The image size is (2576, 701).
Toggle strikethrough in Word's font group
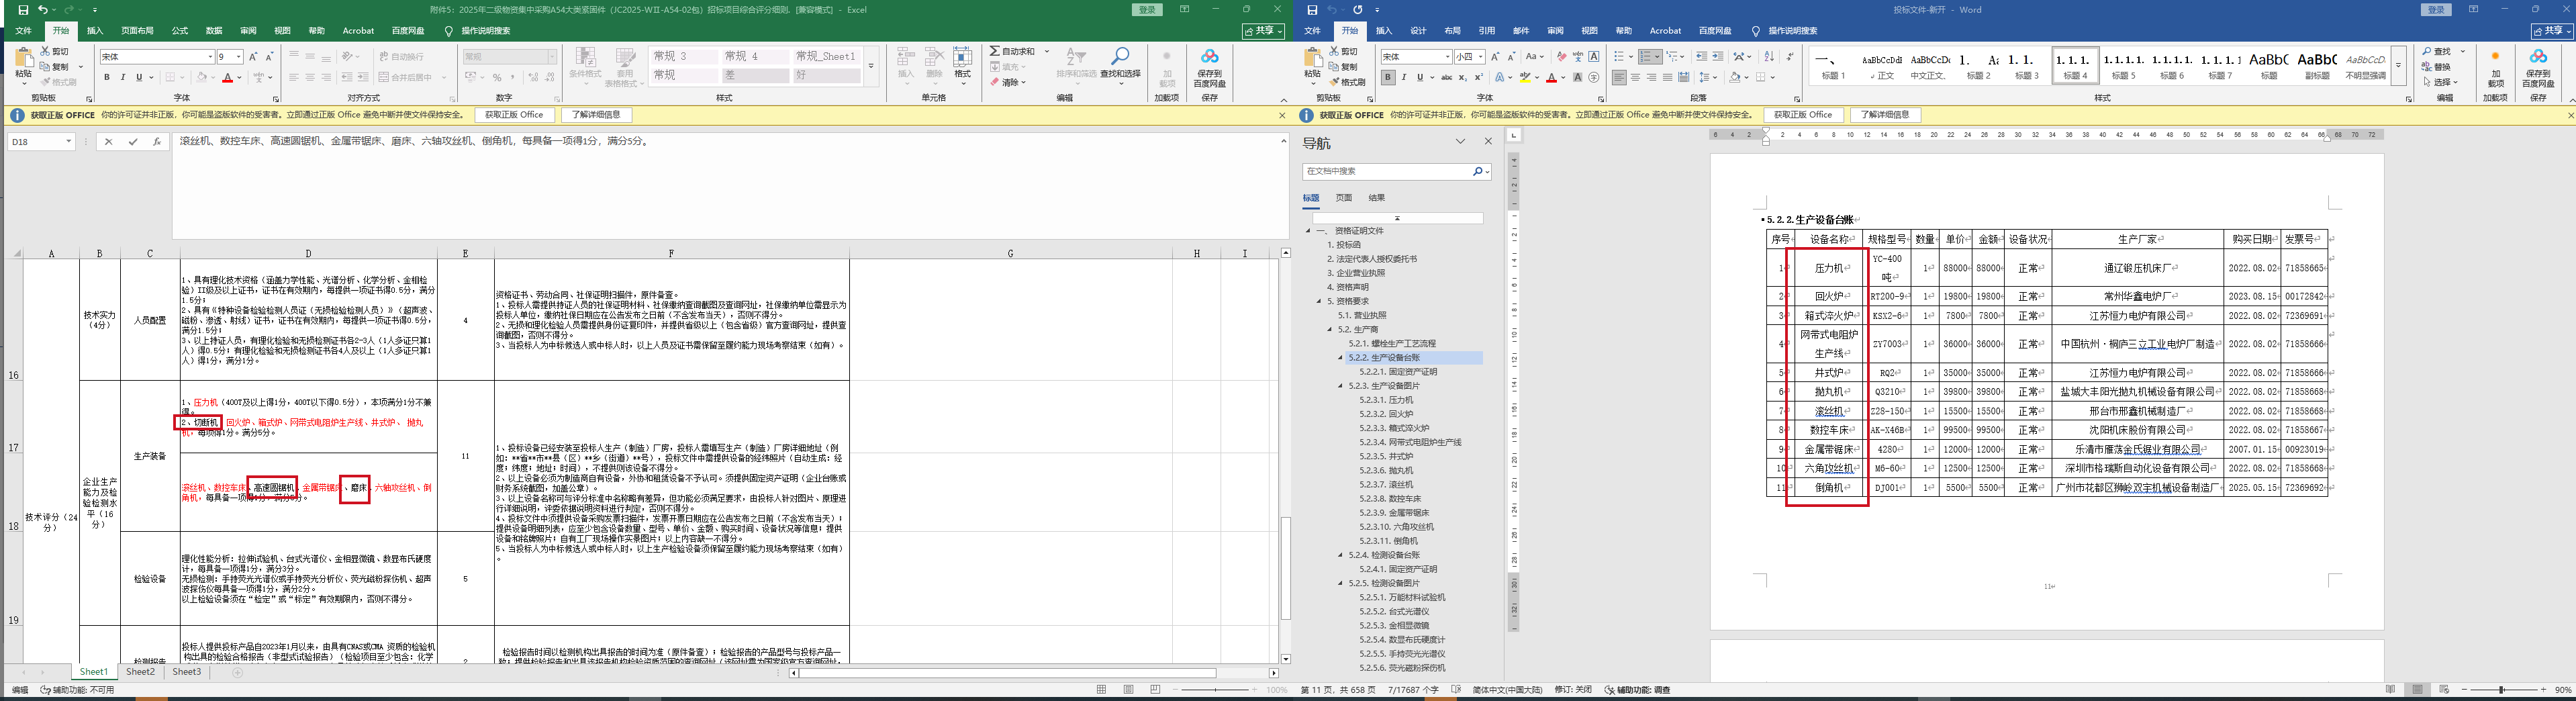click(x=1446, y=77)
